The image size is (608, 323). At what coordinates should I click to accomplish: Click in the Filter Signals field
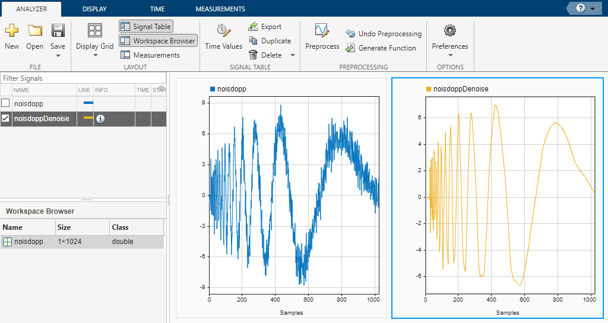click(x=83, y=78)
